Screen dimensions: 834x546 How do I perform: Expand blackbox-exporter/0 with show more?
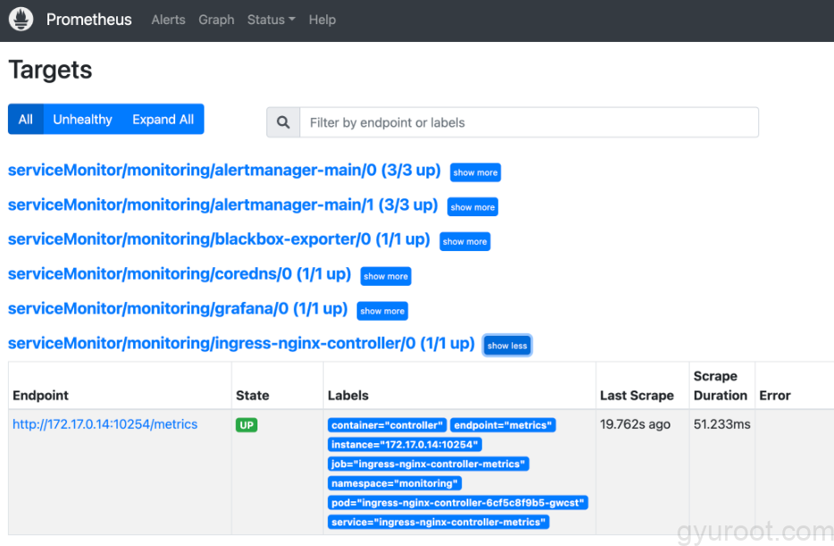[x=465, y=242]
